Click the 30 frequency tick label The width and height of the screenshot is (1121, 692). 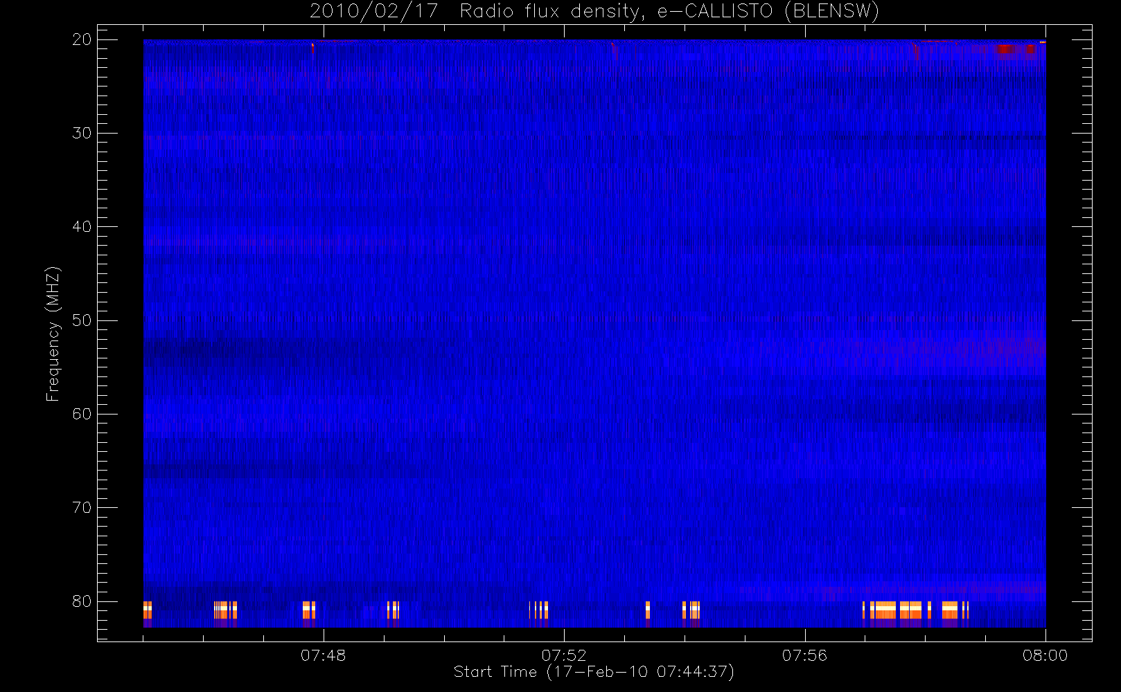82,133
